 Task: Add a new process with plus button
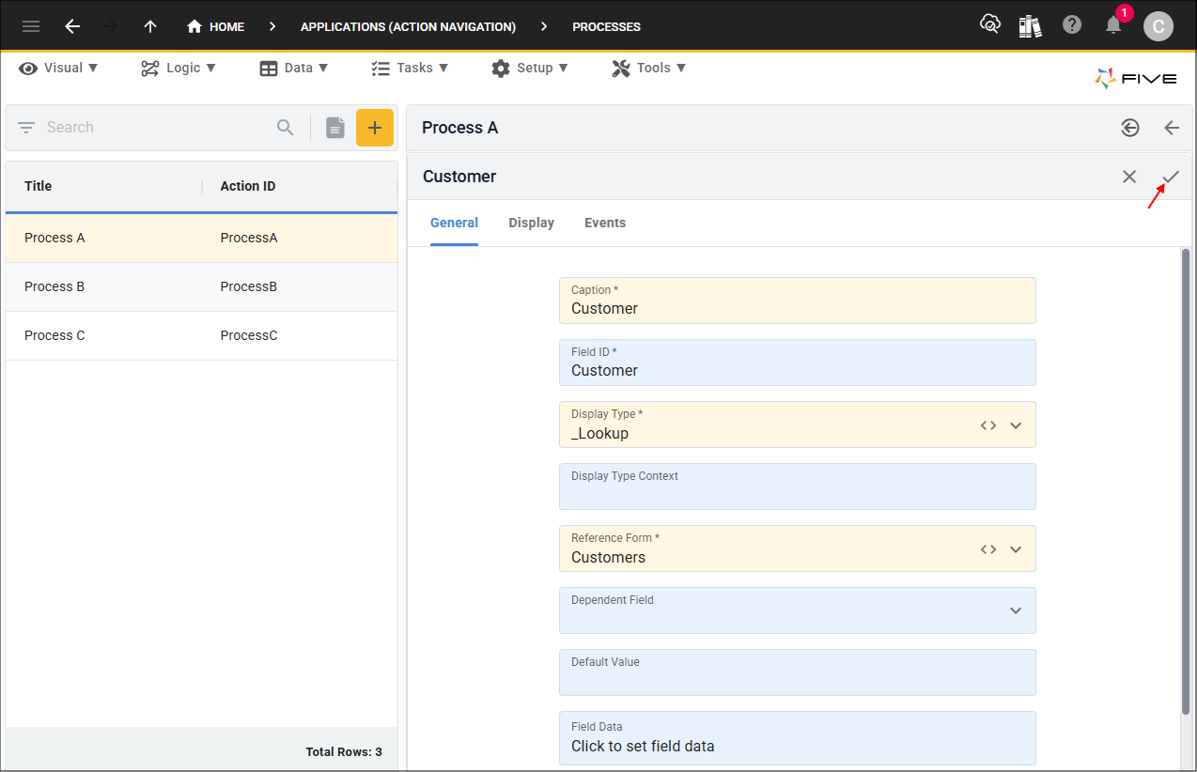375,128
